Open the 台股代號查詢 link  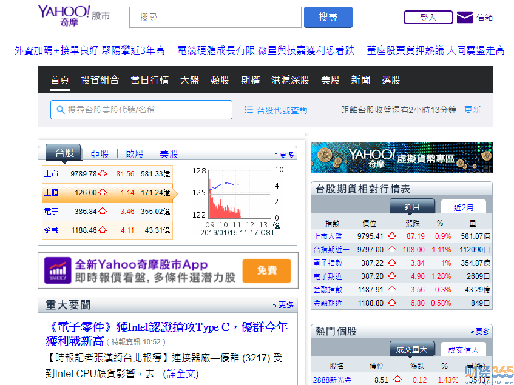pyautogui.click(x=282, y=110)
